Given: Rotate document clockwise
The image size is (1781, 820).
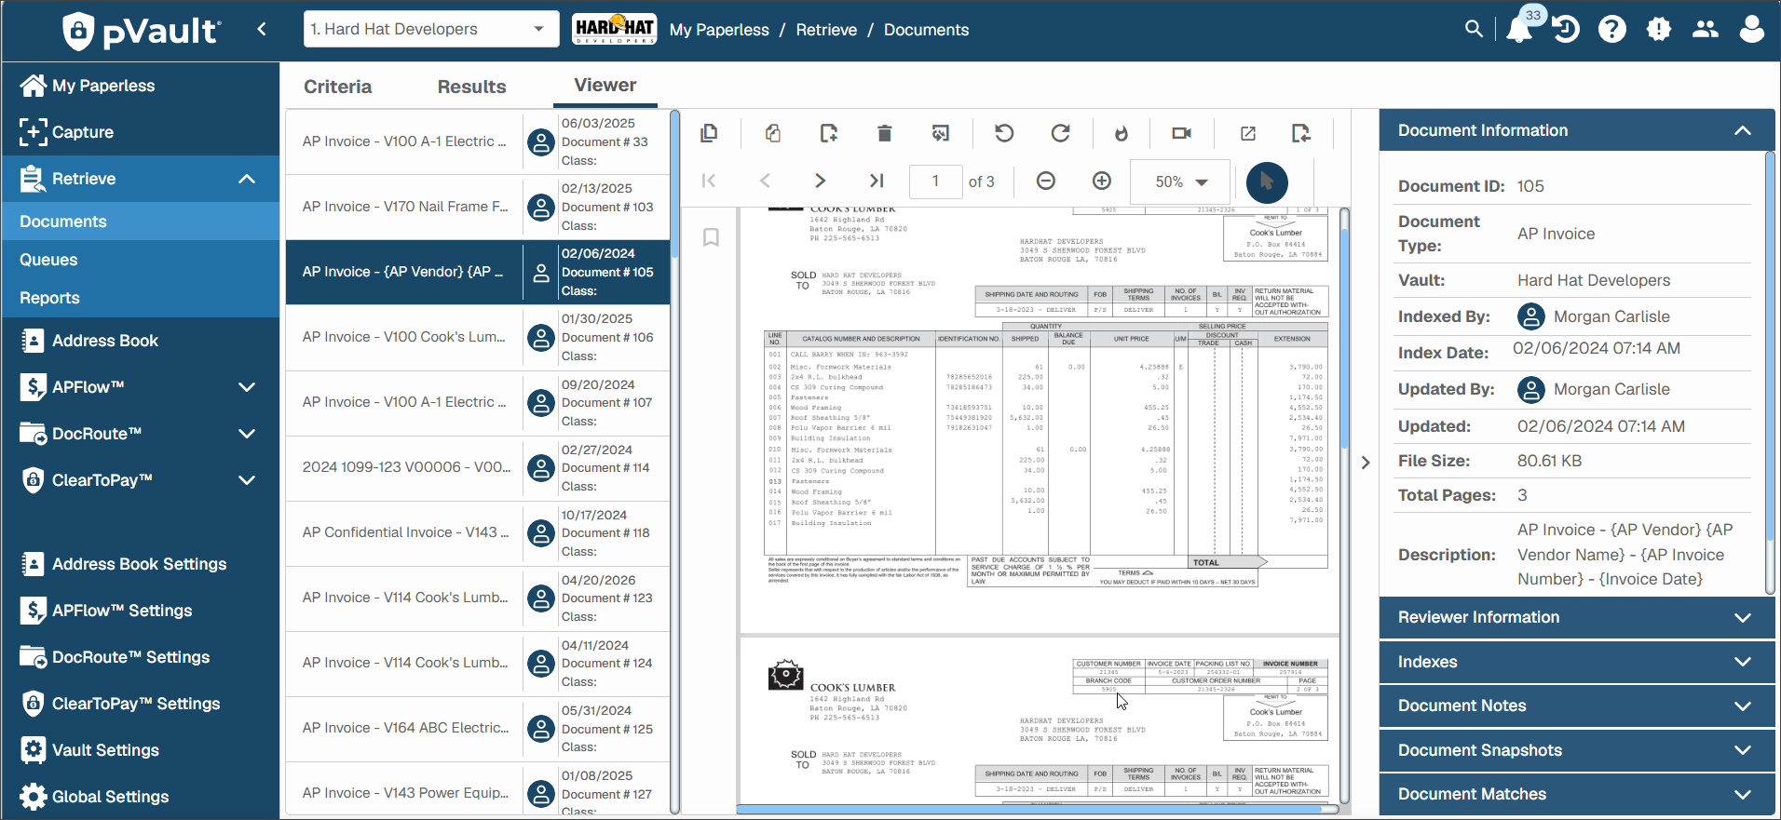Looking at the screenshot, I should (1060, 133).
